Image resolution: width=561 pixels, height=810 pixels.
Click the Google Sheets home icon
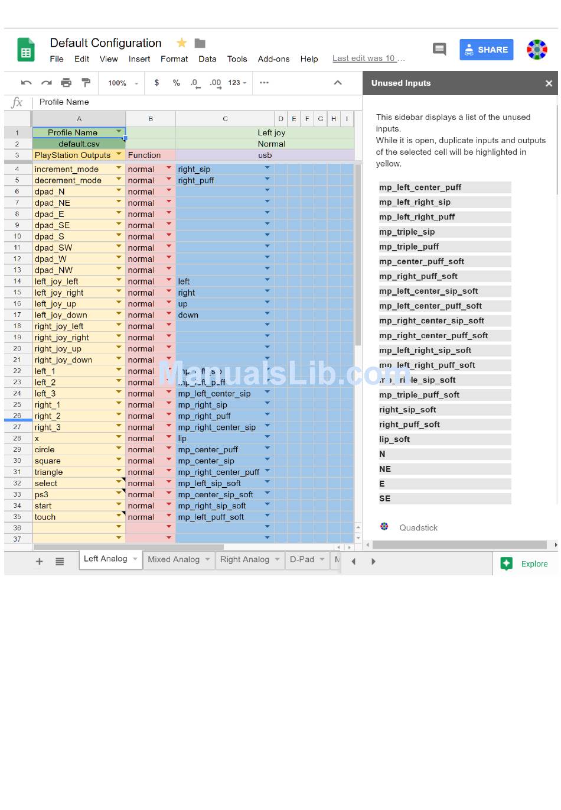[25, 50]
